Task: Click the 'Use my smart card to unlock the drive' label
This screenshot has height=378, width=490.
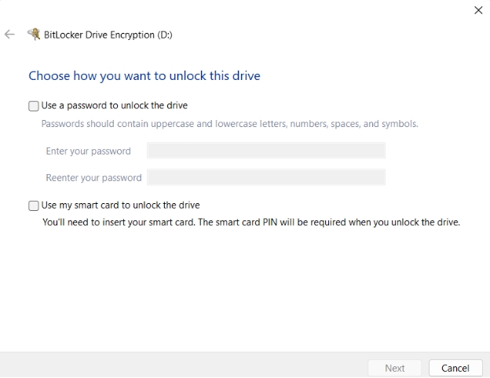Action: (120, 205)
